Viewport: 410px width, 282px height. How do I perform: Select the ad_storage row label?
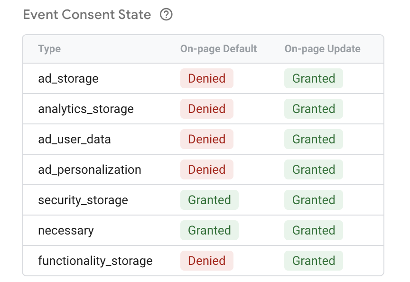coord(68,78)
